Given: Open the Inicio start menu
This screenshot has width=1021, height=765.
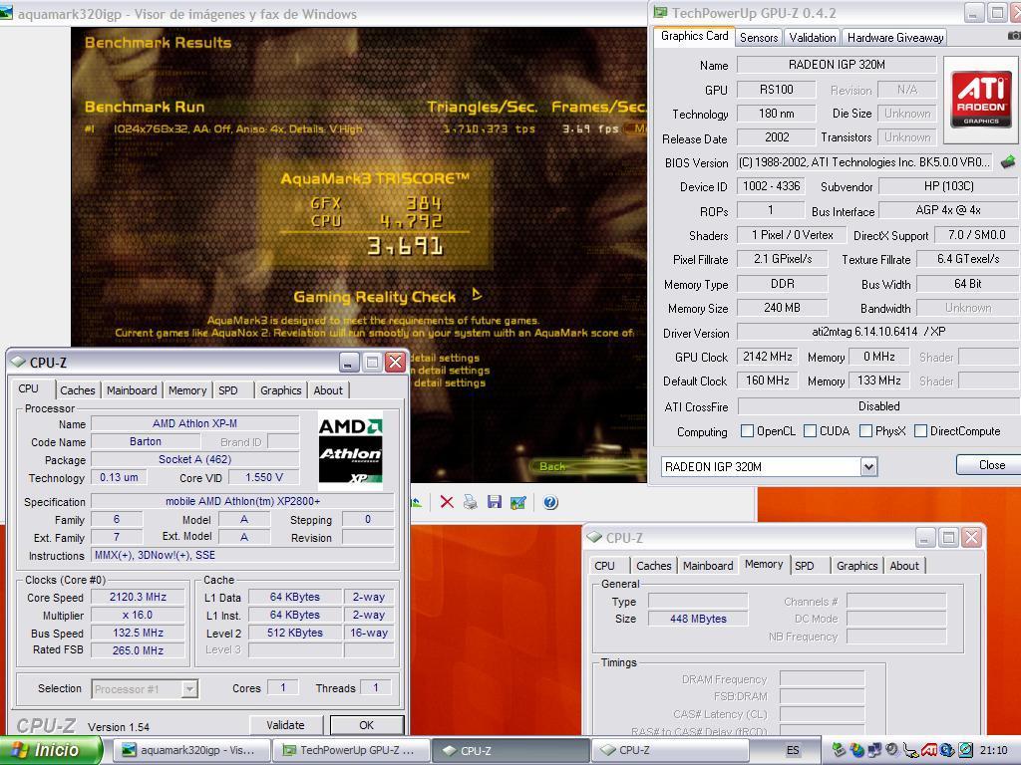Looking at the screenshot, I should (51, 750).
